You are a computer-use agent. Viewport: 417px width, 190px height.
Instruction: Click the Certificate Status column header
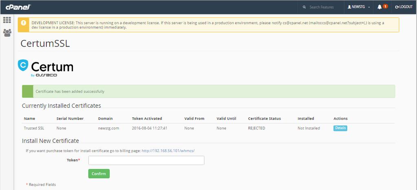click(x=265, y=118)
